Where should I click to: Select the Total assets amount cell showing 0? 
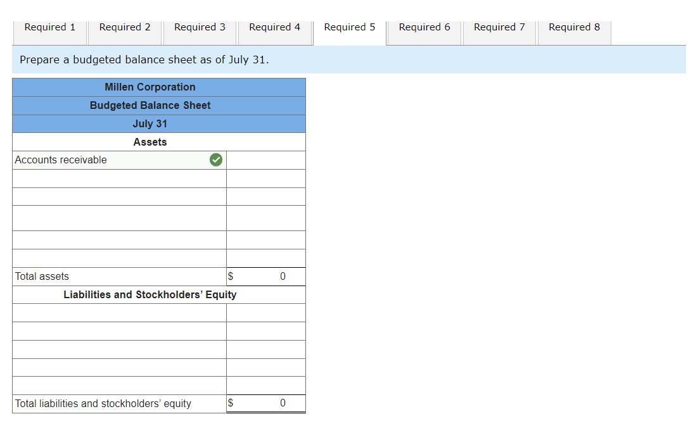click(265, 276)
